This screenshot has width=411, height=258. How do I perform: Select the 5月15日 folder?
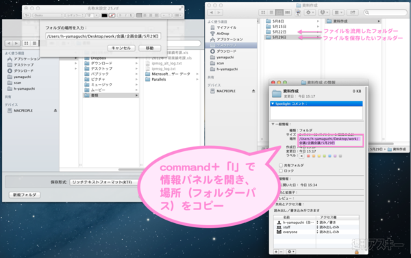[292, 27]
